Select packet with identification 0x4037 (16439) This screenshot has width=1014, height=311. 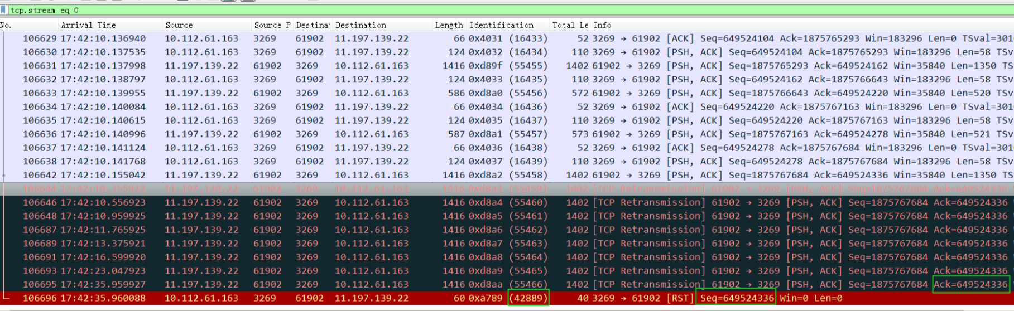click(507, 161)
